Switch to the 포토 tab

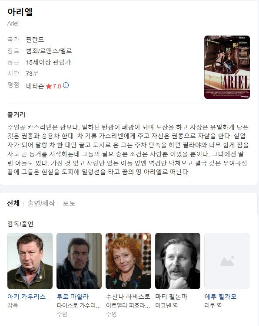point(69,203)
